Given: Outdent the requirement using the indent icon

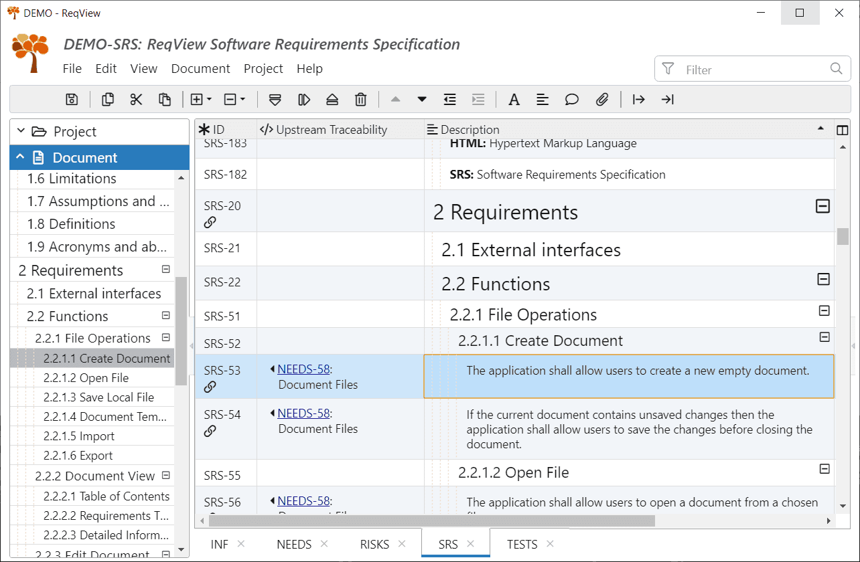Looking at the screenshot, I should click(x=449, y=99).
